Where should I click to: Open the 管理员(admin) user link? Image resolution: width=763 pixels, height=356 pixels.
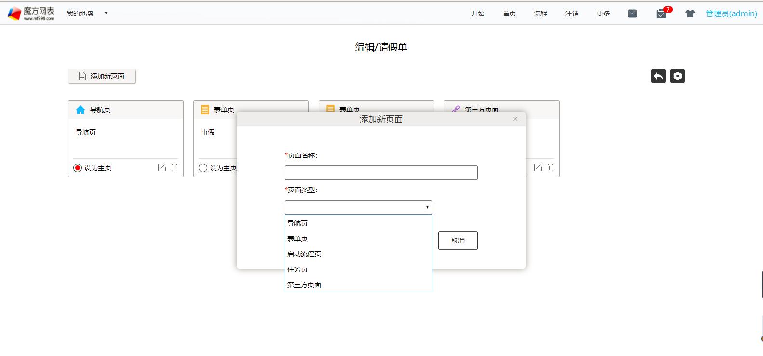click(731, 13)
